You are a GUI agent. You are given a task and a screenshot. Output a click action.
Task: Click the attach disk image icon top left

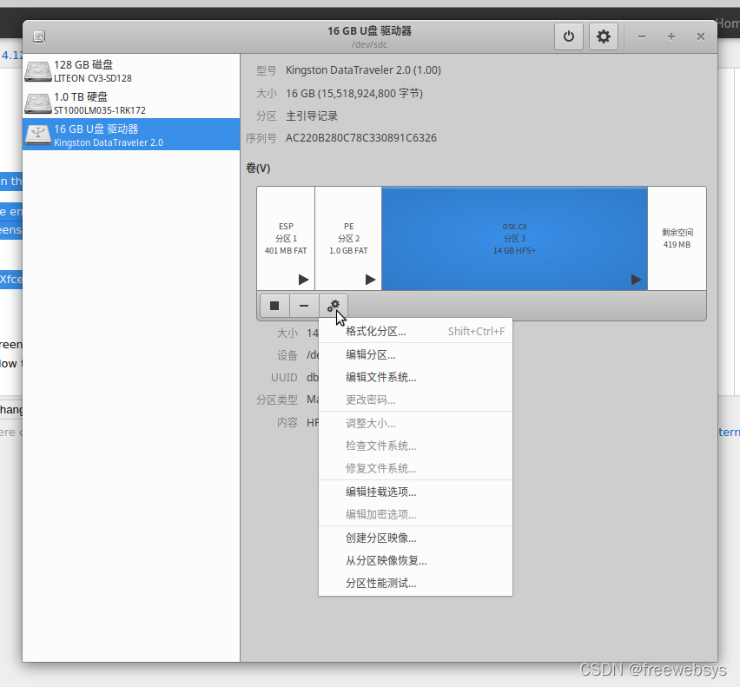click(x=39, y=36)
